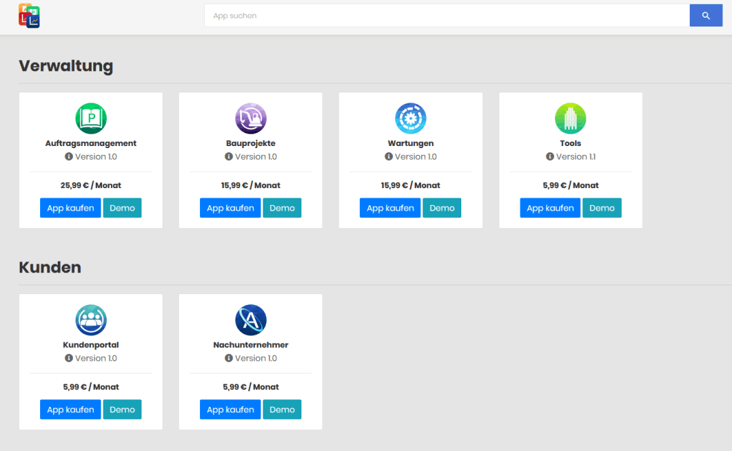The height and width of the screenshot is (451, 732).
Task: Click the Auftragsmanagement green book icon
Action: (x=91, y=119)
